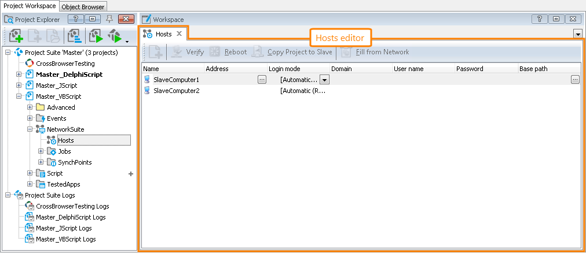Click the Project Suite Logs icon

click(19, 195)
